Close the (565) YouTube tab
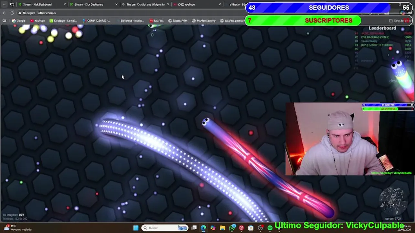Screen dimensions: 415x233 [x=220, y=5]
